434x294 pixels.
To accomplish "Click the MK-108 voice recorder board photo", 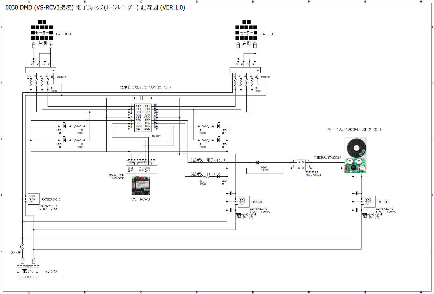I will (x=355, y=155).
